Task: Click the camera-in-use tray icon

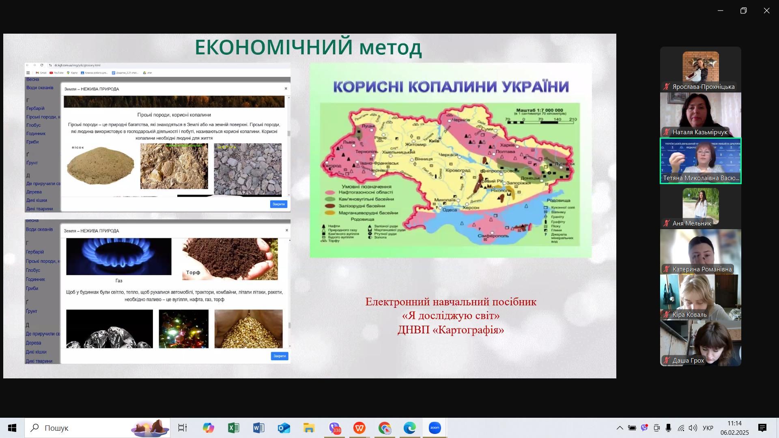Action: pos(656,428)
